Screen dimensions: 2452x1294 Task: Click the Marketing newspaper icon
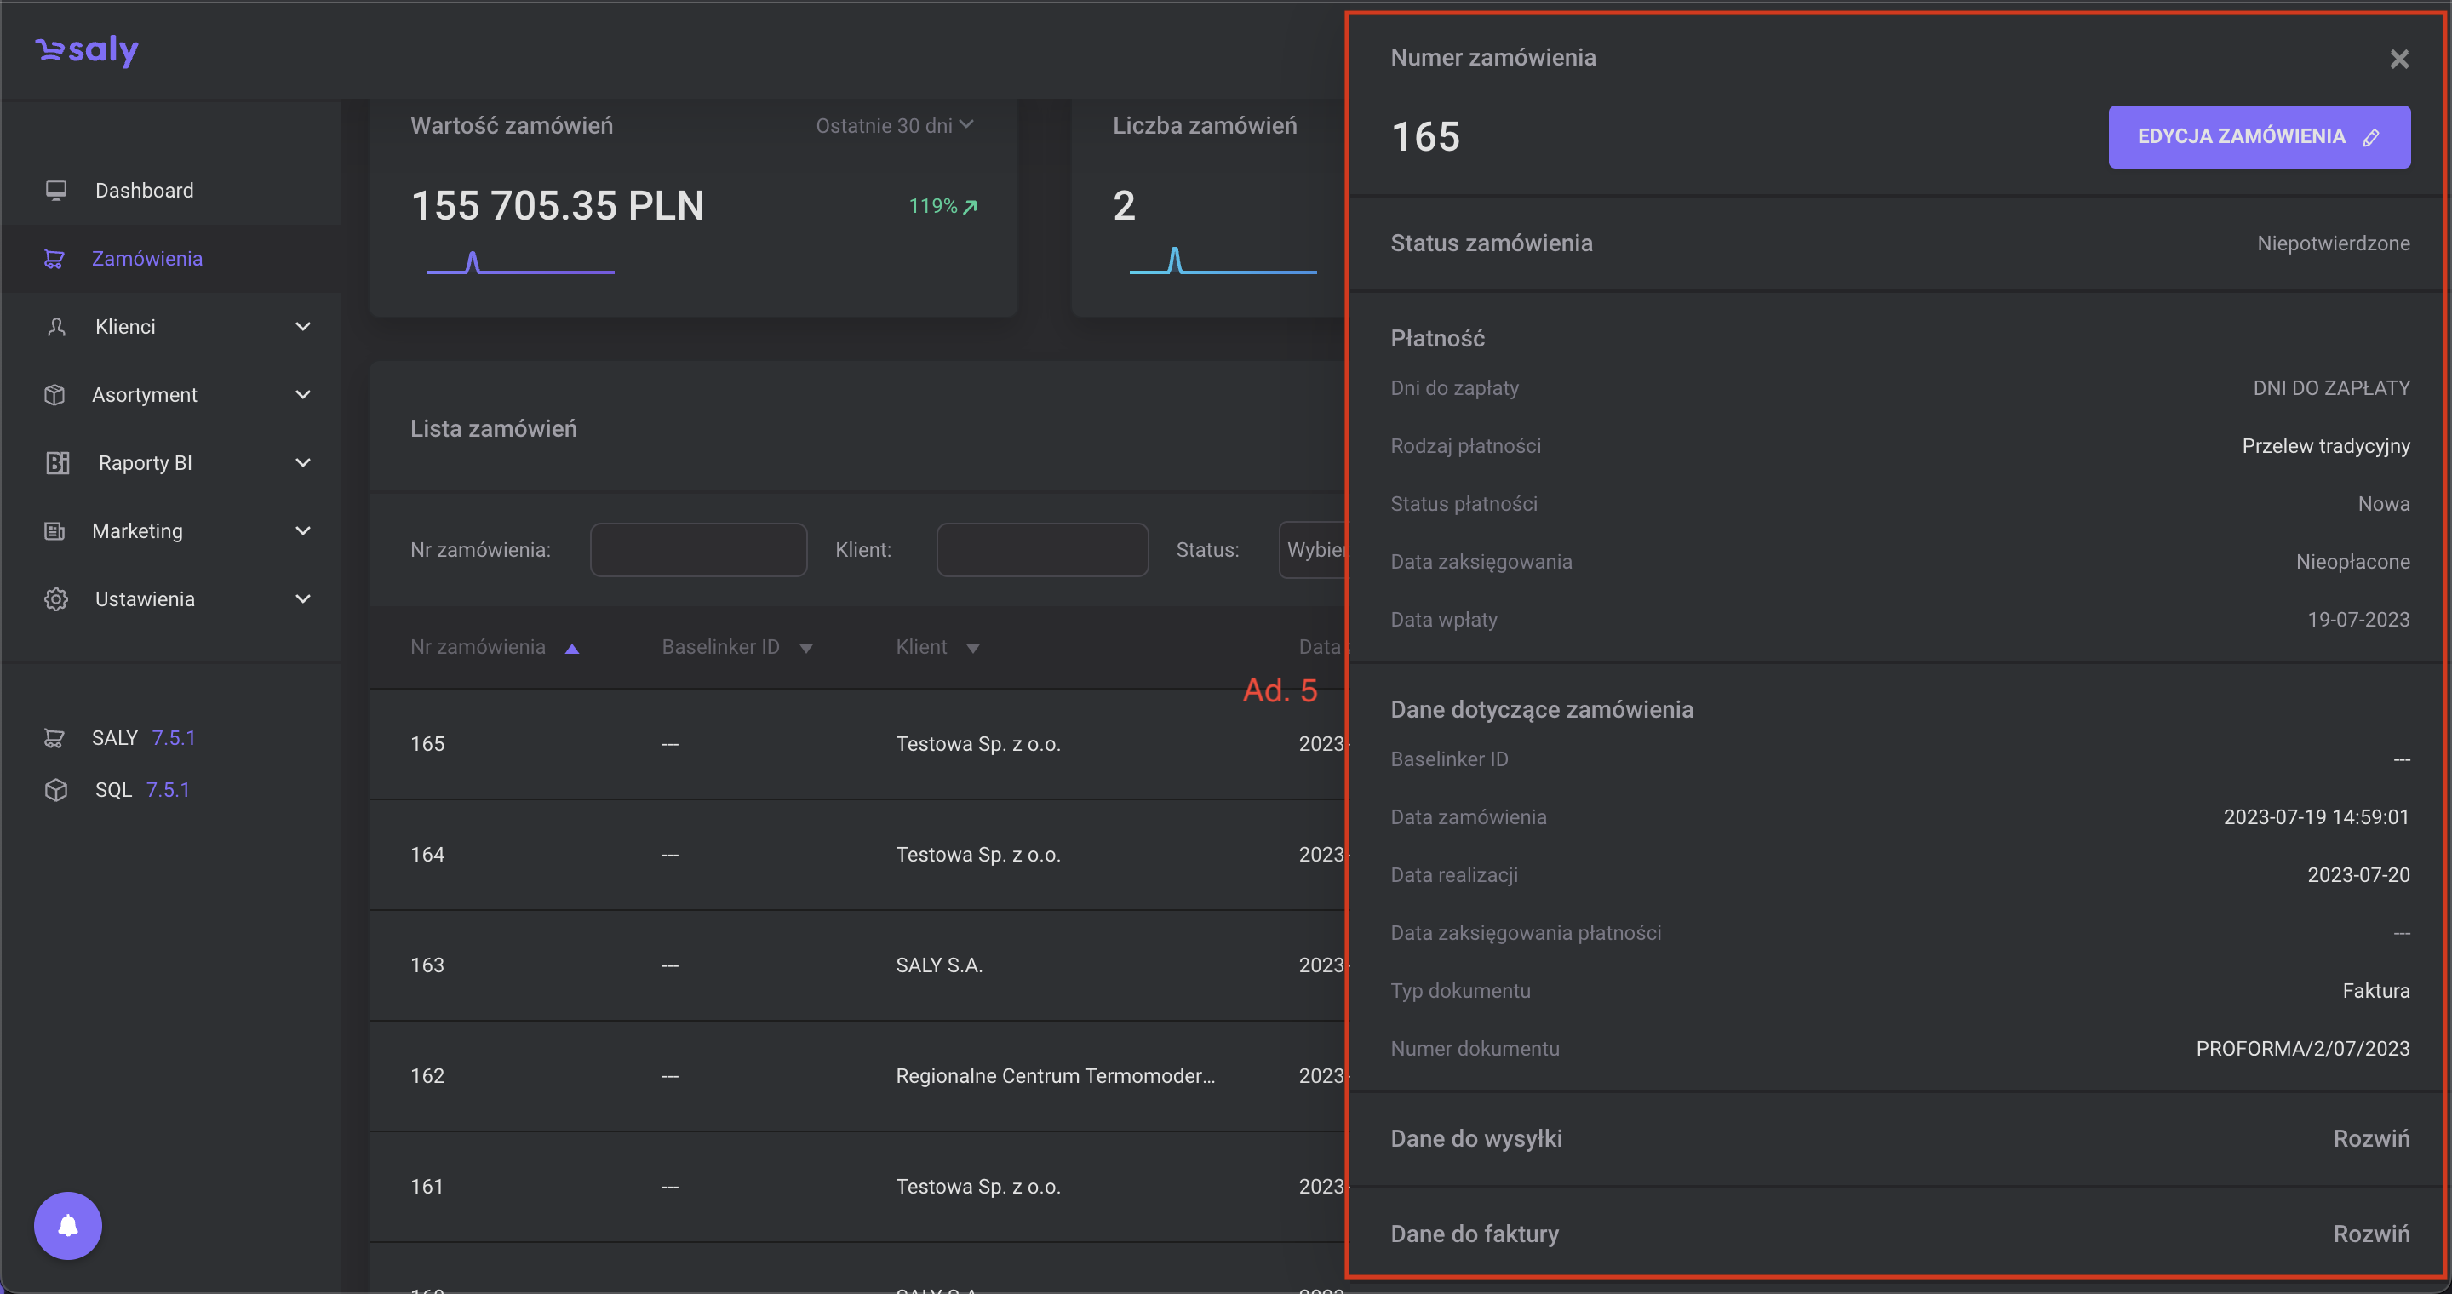point(55,531)
